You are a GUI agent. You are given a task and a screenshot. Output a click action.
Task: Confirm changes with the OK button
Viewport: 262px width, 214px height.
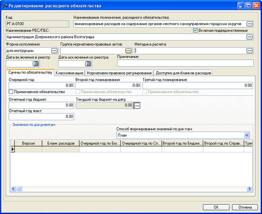pyautogui.click(x=216, y=207)
